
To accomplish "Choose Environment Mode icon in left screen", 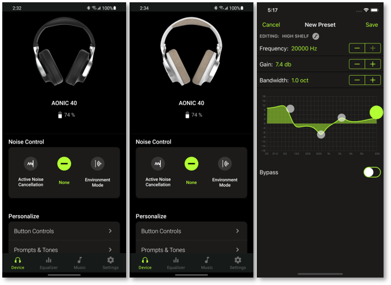I will [97, 163].
